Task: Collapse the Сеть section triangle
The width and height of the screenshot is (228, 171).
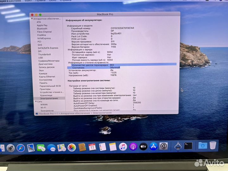Action: pos(36,102)
